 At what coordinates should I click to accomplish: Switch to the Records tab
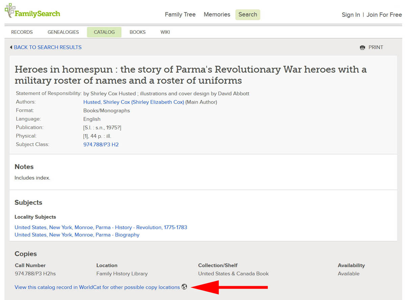click(x=22, y=32)
